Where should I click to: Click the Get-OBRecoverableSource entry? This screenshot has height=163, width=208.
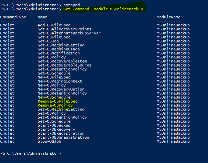tap(64, 65)
